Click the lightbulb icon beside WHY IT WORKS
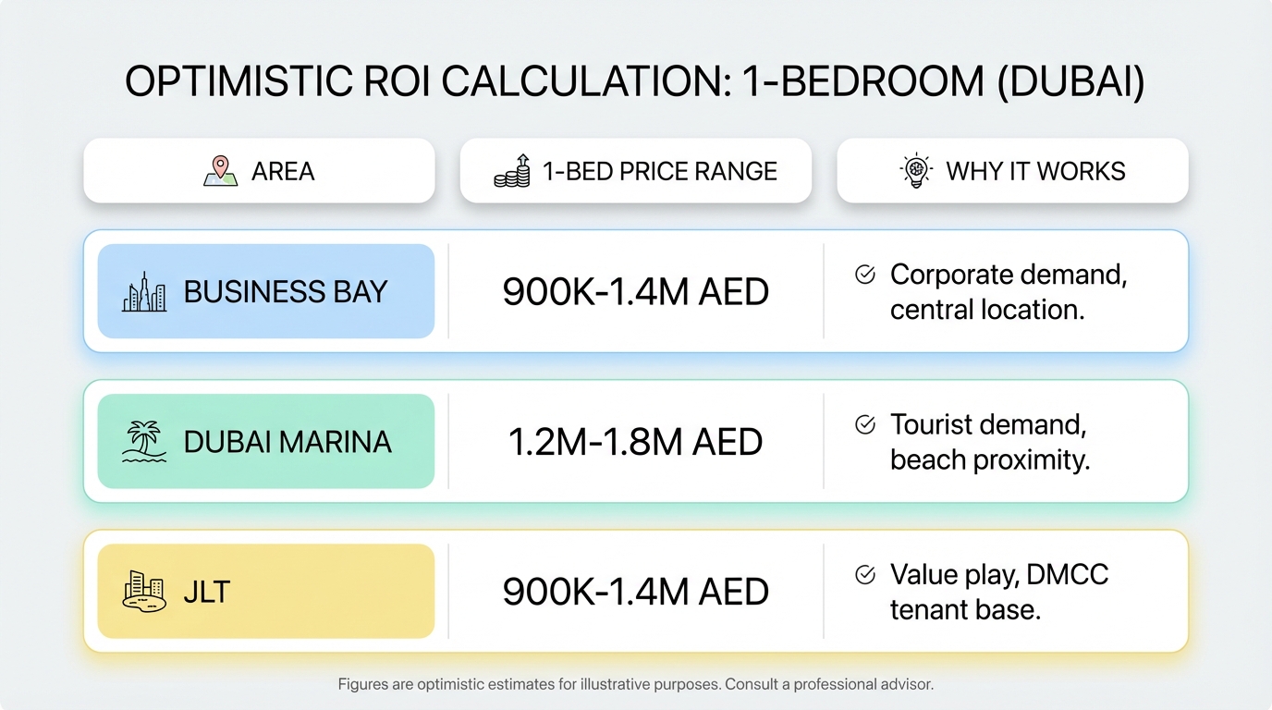This screenshot has height=710, width=1272. click(915, 171)
